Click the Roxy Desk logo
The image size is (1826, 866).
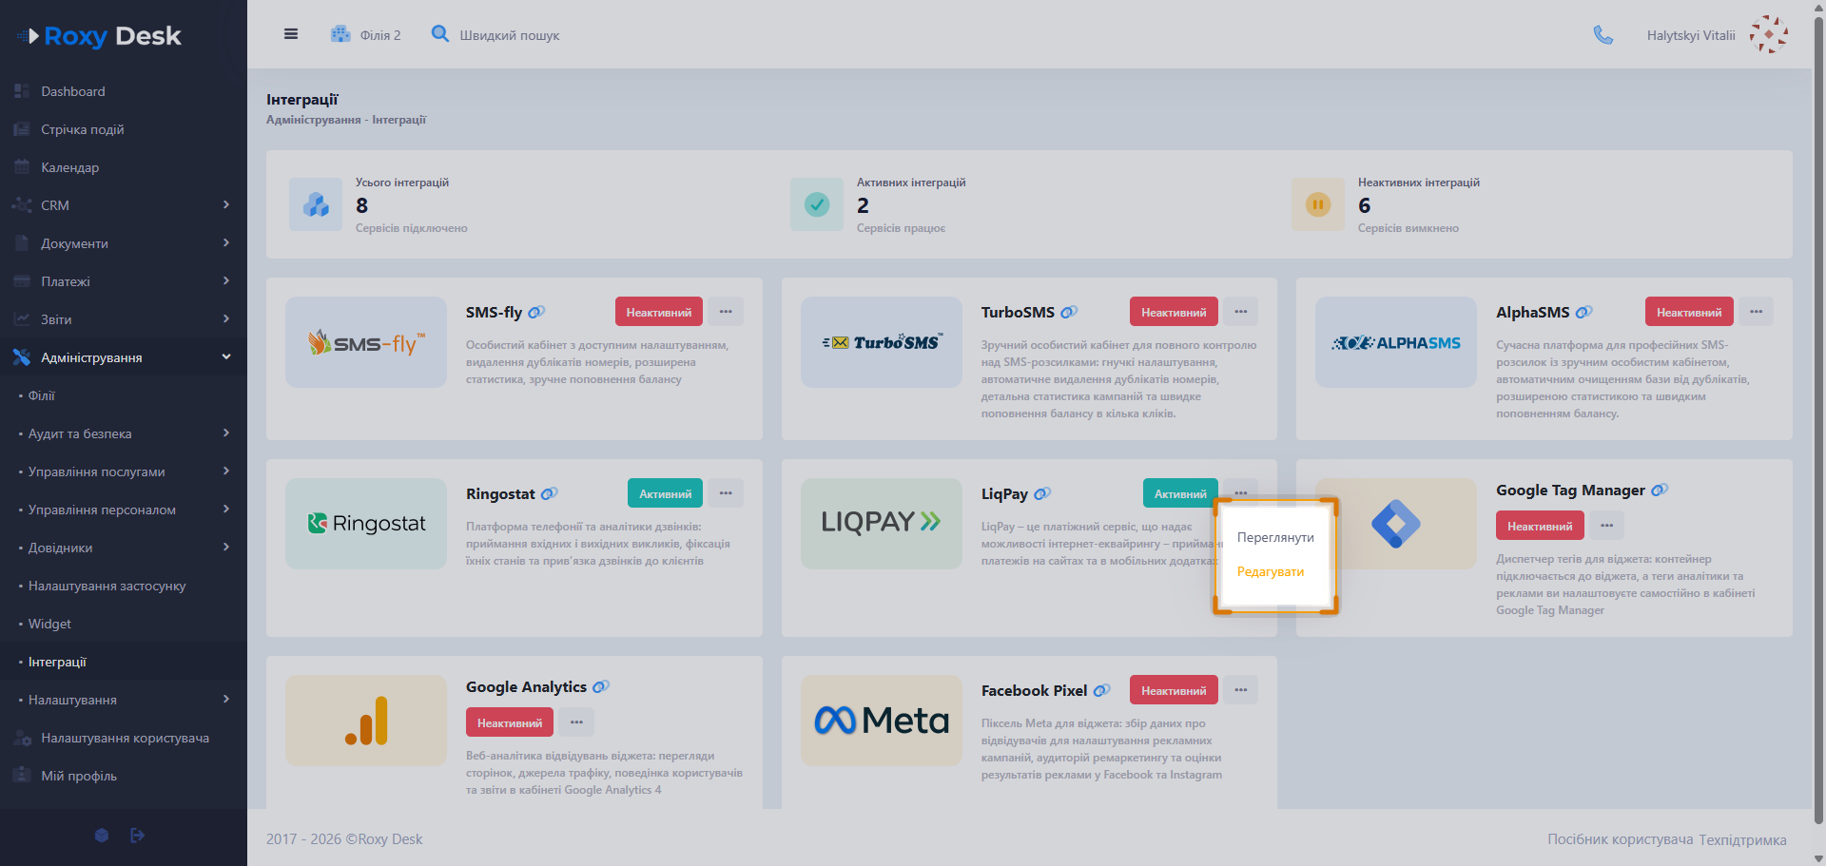pyautogui.click(x=99, y=36)
